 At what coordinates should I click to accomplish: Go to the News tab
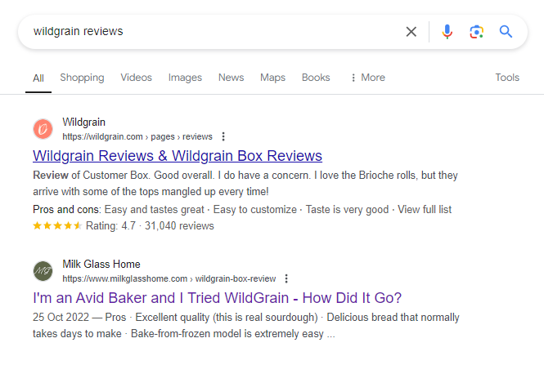click(231, 78)
